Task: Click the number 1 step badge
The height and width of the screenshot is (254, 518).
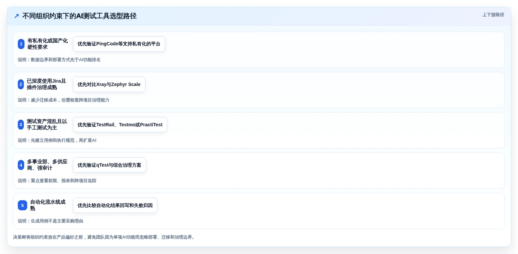Action: click(x=21, y=44)
